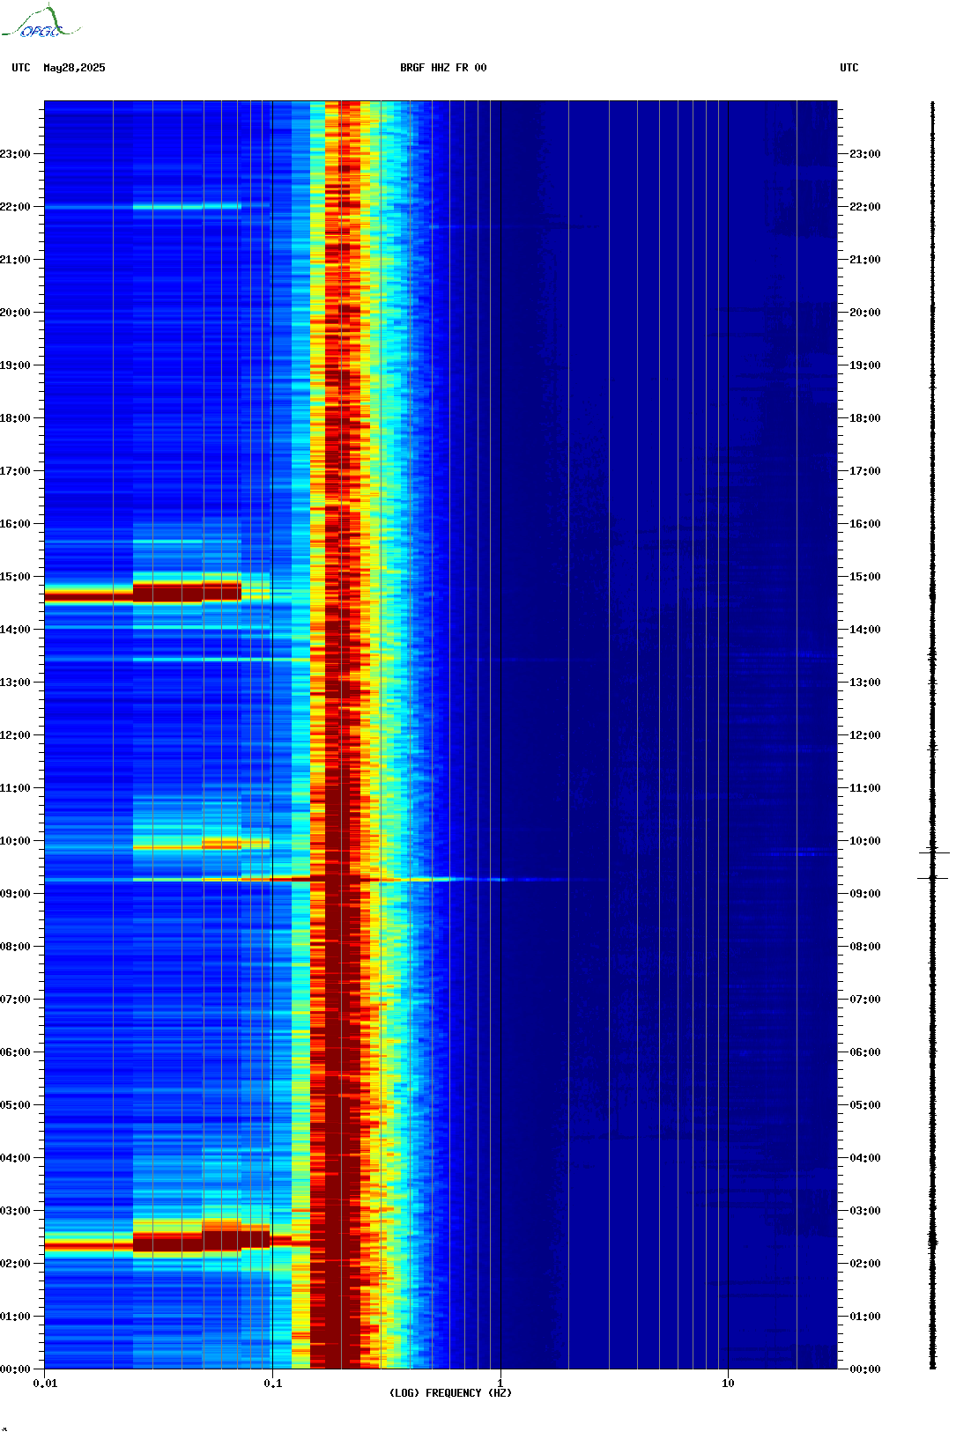Viewport: 971px width, 1439px height.
Task: Click the 10 Hz frequency axis label
Action: (728, 1384)
